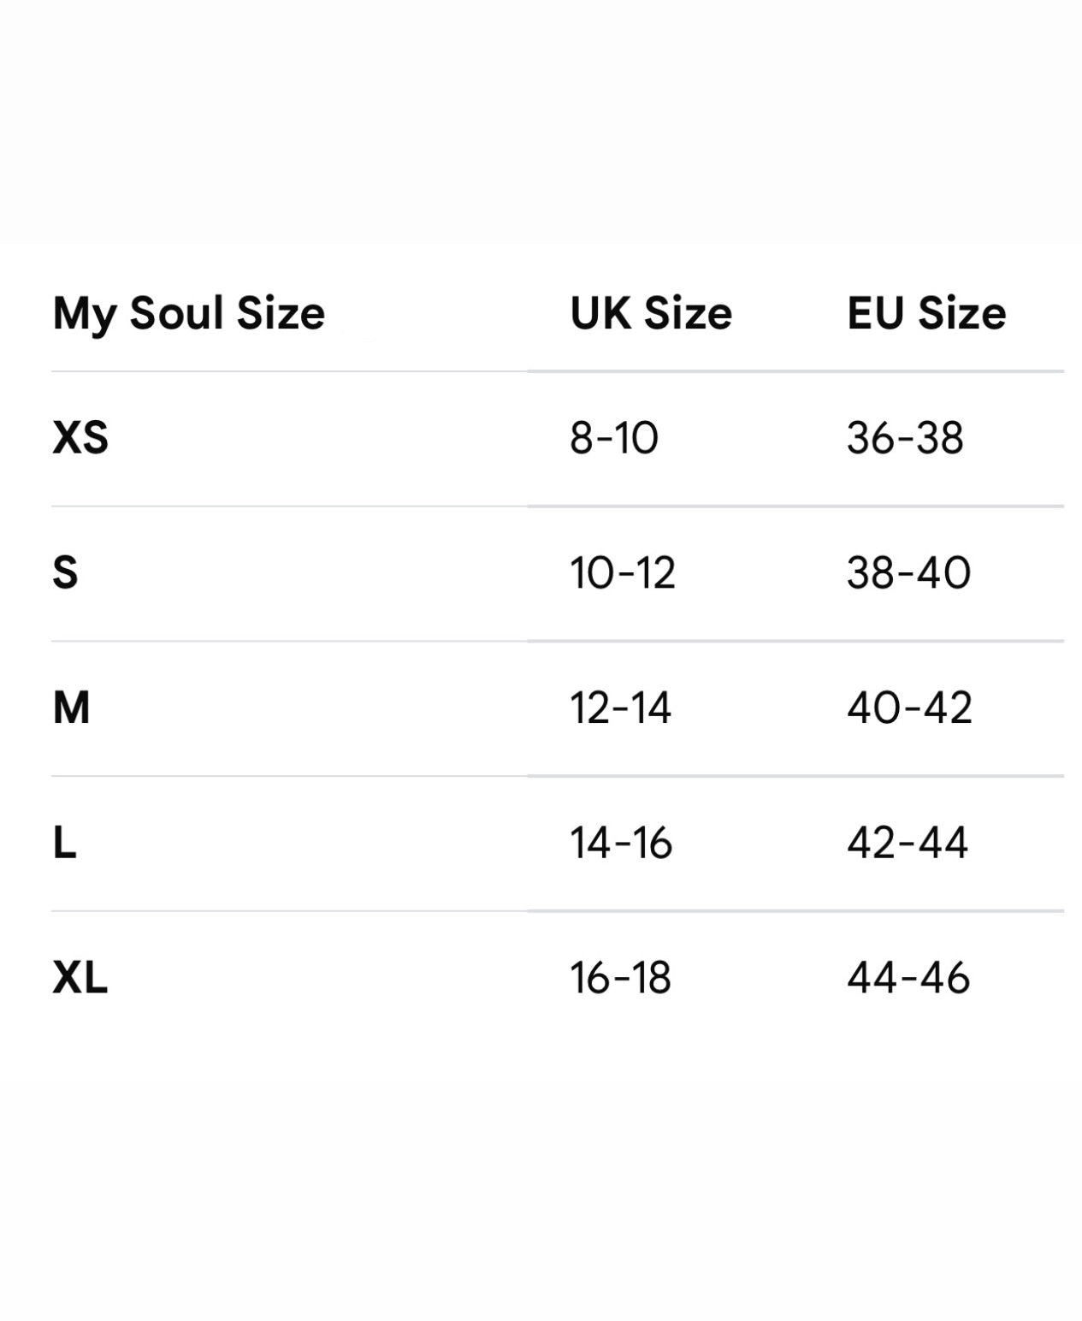Screen dimensions: 1082x1321
Task: Select the XL size row label
Action: [x=80, y=977]
